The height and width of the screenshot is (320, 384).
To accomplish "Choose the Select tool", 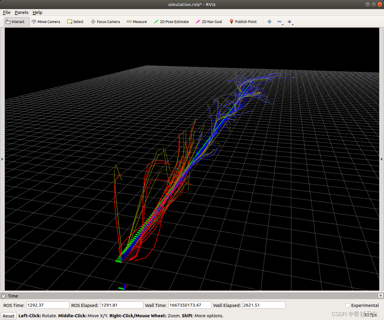I will (x=75, y=22).
